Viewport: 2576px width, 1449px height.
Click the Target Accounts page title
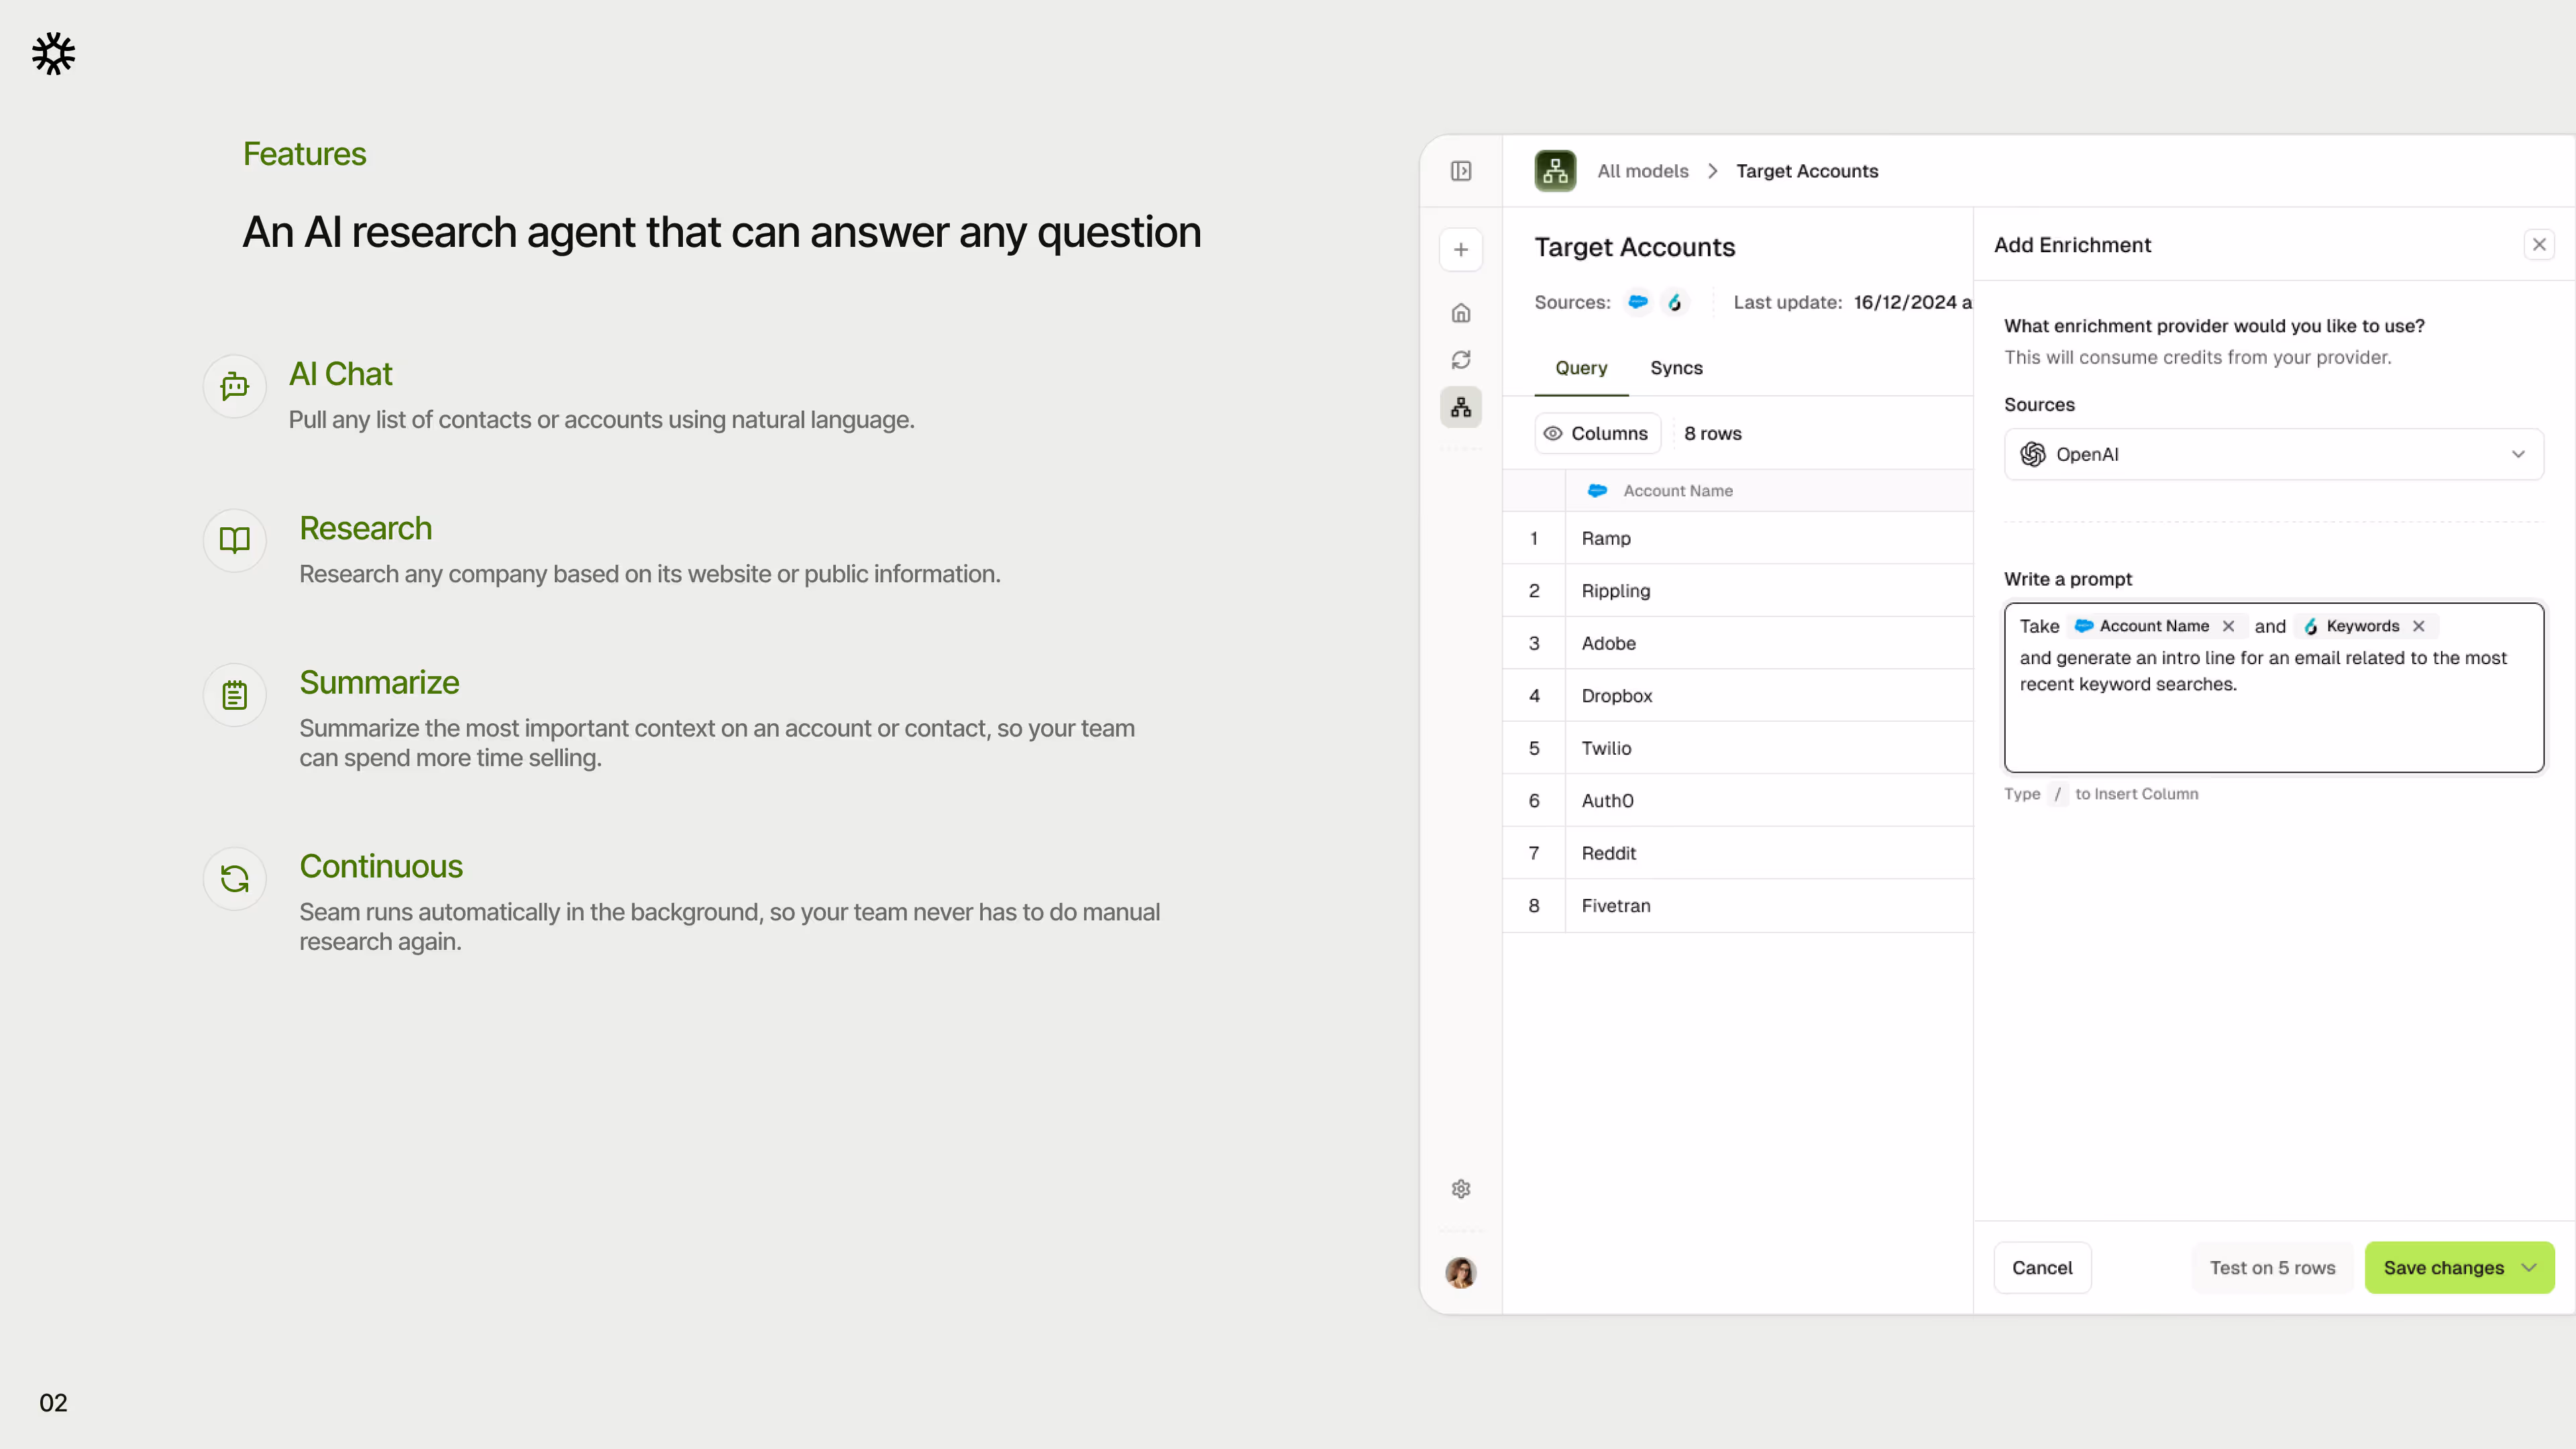click(1634, 247)
